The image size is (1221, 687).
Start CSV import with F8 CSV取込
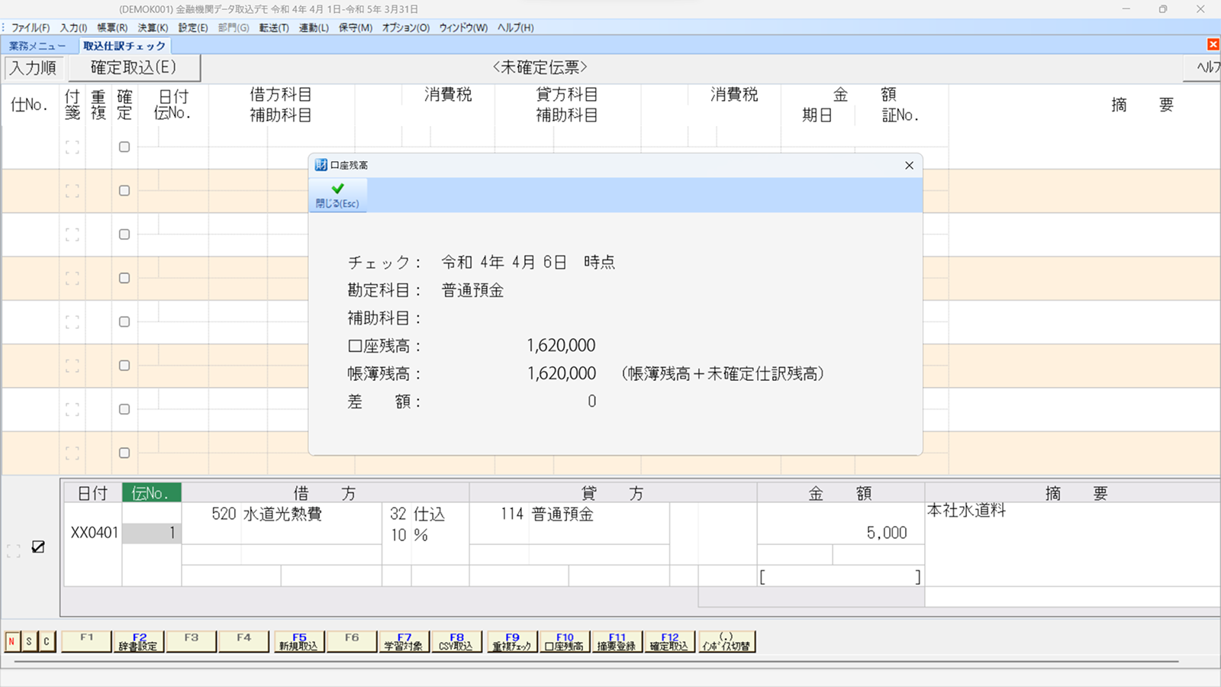click(x=456, y=642)
